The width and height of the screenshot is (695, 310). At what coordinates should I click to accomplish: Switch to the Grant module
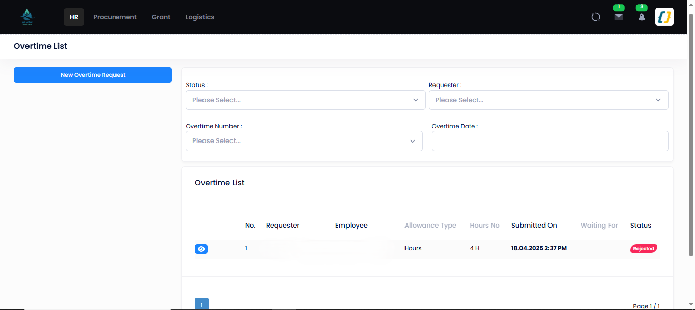coord(161,17)
